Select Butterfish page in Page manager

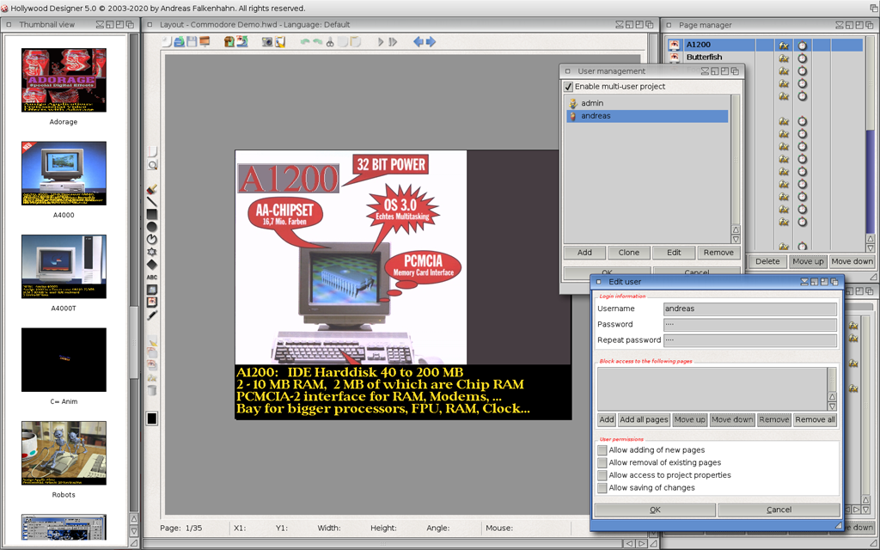tap(704, 58)
